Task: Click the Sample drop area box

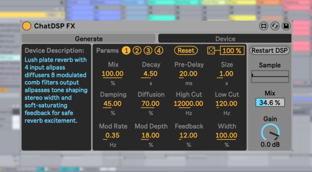Action: click(x=270, y=76)
